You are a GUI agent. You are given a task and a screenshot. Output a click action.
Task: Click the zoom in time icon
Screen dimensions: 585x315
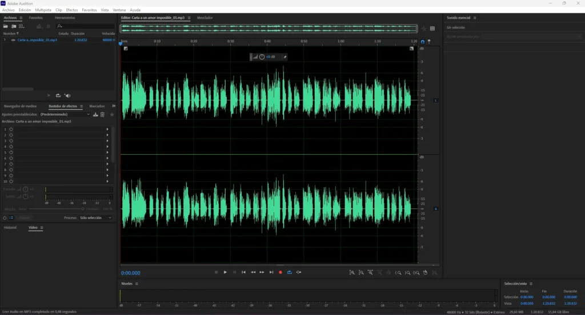pos(370,273)
